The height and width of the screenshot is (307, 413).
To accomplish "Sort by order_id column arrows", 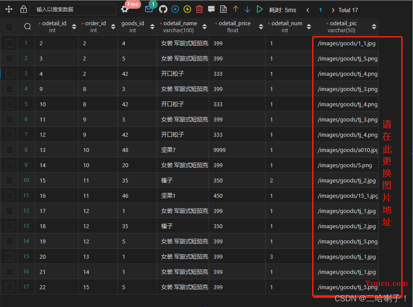I will pos(113,27).
